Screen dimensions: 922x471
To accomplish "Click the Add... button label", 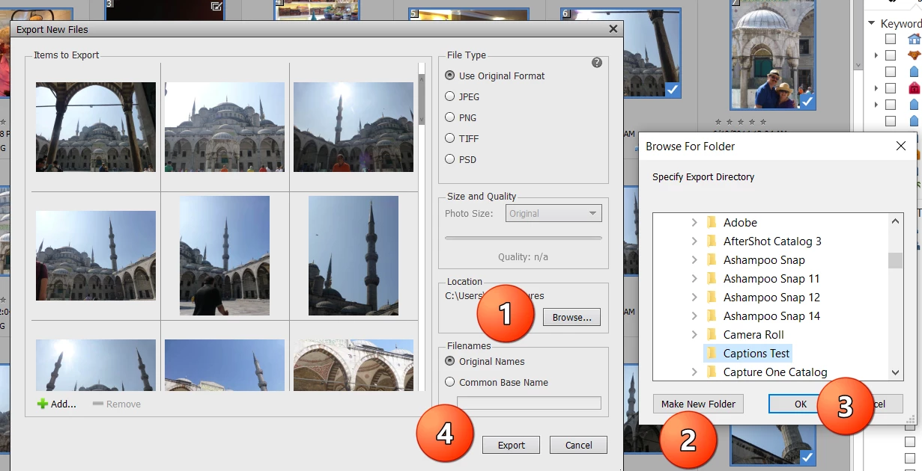I will point(64,404).
